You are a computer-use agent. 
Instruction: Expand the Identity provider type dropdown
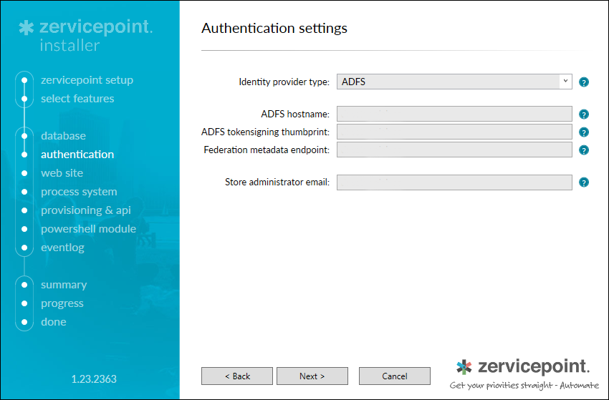click(565, 82)
